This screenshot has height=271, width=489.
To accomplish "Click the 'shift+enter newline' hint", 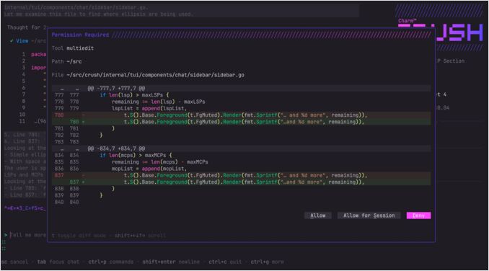I will (x=171, y=262).
